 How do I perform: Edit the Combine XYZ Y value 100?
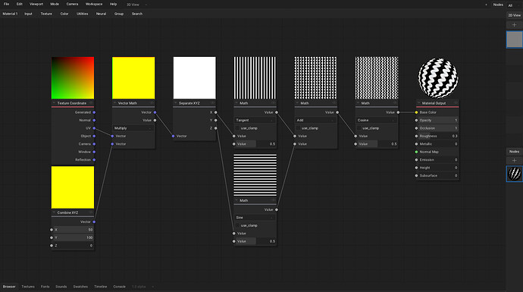[74, 237]
